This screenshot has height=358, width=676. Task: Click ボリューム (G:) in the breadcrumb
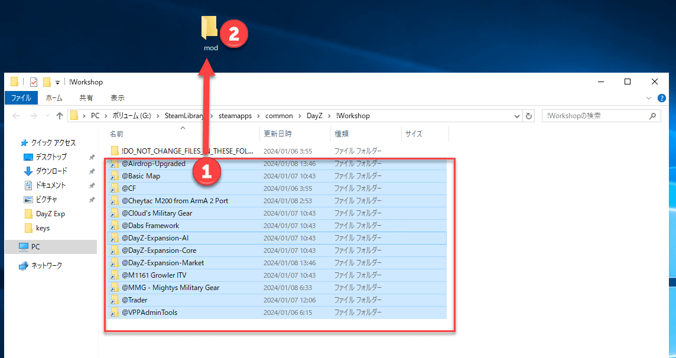point(132,116)
